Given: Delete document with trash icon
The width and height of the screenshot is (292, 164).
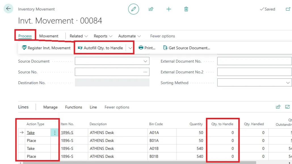Looking at the screenshot, I should (186, 9).
